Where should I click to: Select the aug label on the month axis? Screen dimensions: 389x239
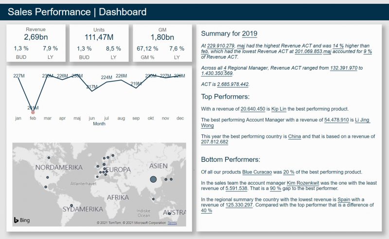coord(121,118)
